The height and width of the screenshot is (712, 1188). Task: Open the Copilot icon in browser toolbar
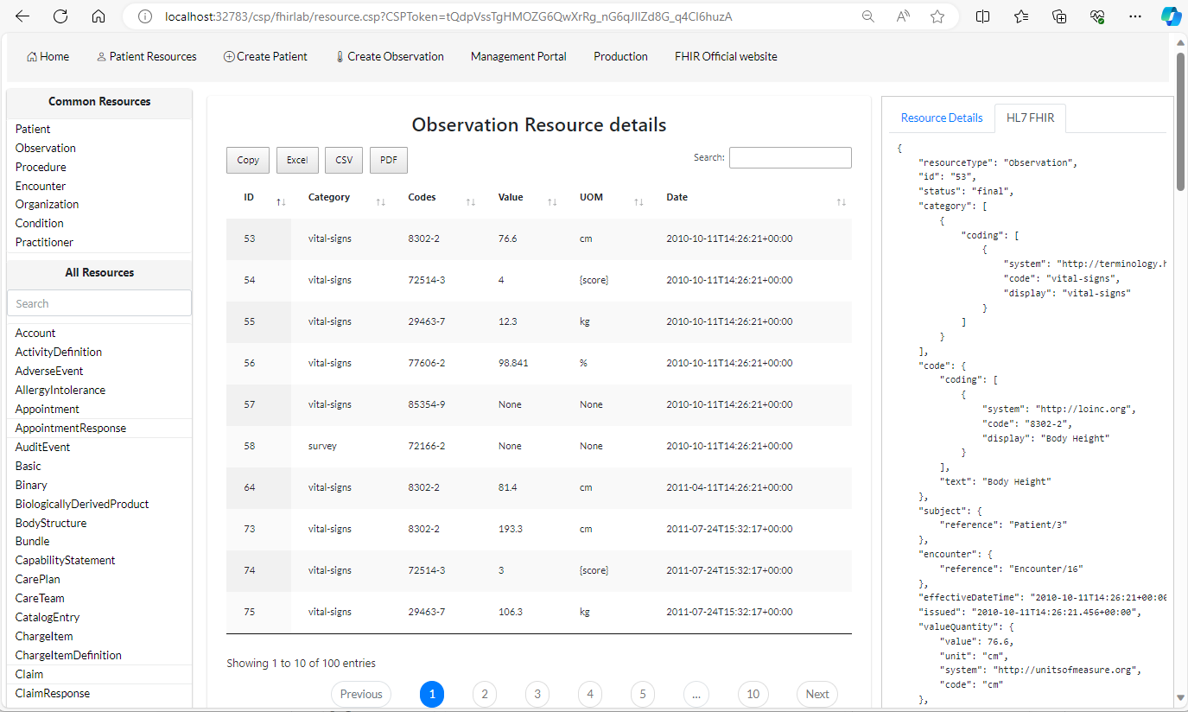(x=1171, y=16)
